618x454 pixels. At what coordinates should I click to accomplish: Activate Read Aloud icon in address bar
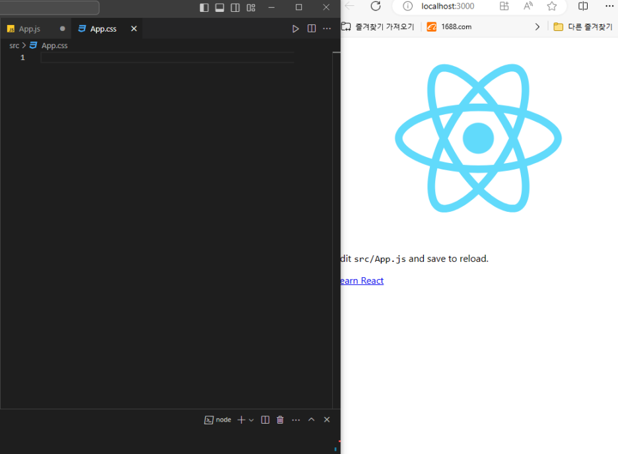(x=528, y=6)
